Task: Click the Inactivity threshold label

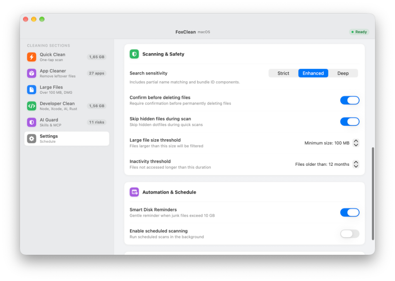Action: pyautogui.click(x=150, y=162)
